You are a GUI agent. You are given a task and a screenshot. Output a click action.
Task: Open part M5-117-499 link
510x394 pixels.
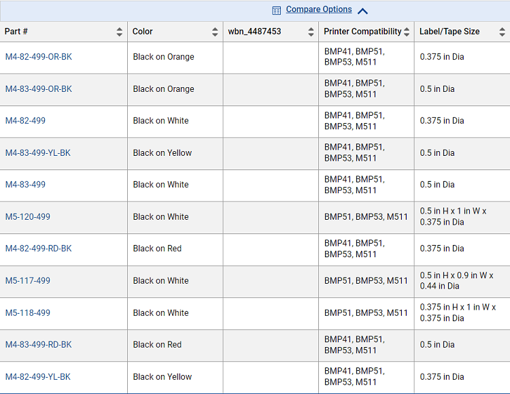coord(28,280)
